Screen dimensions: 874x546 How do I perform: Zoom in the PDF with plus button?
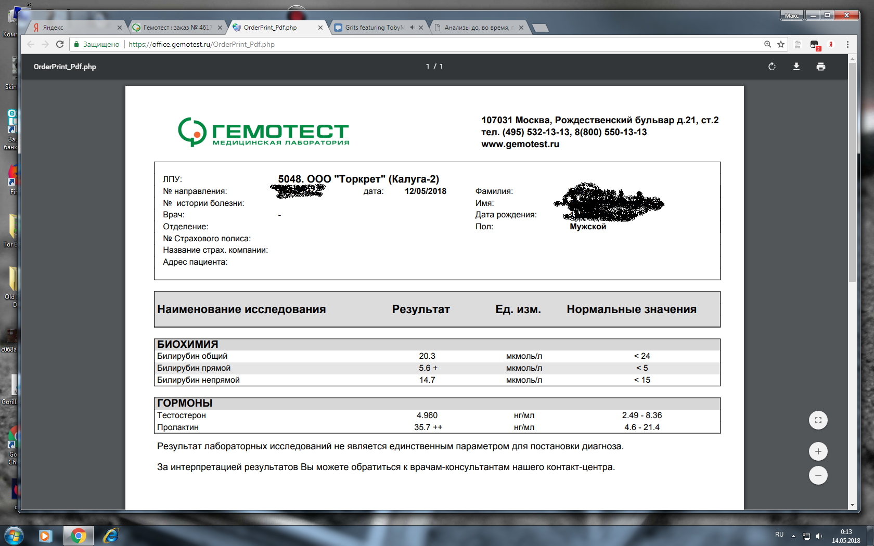(818, 451)
